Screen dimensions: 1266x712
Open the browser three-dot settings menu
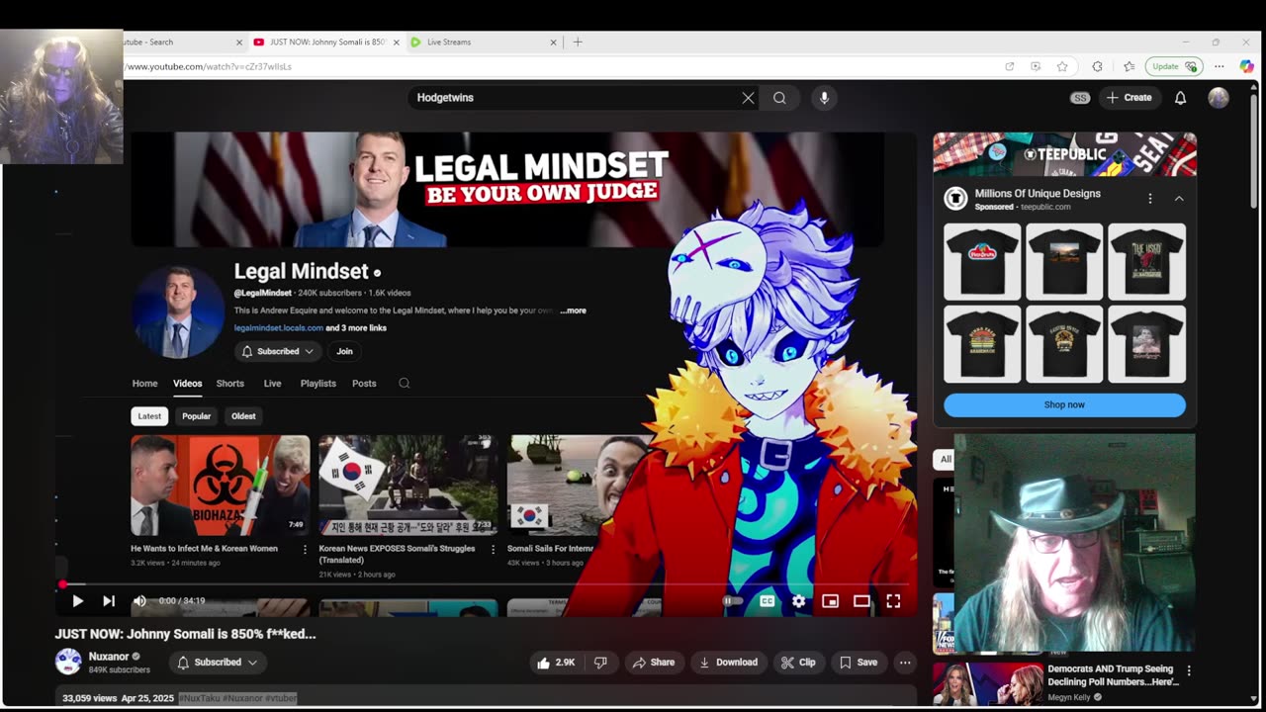[x=1219, y=66]
